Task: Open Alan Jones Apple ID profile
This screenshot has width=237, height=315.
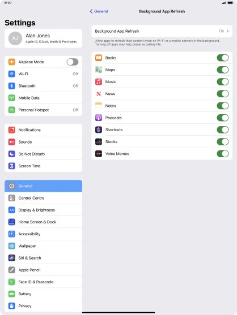Action: (43, 38)
